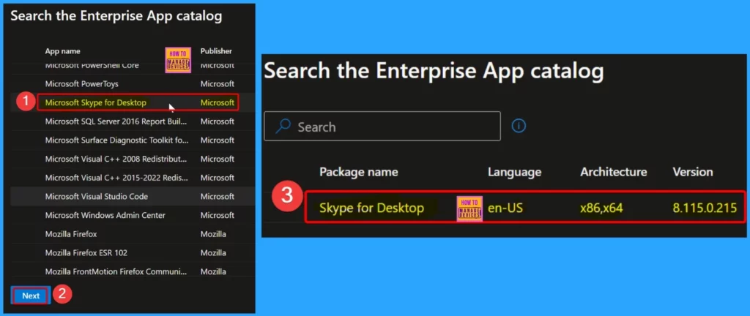Select the Skype for Desktop package
Viewport: 750px width, 316px height.
[371, 208]
